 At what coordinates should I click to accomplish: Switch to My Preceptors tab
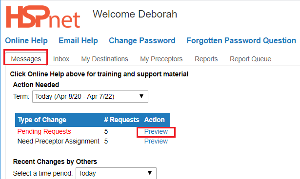point(161,59)
